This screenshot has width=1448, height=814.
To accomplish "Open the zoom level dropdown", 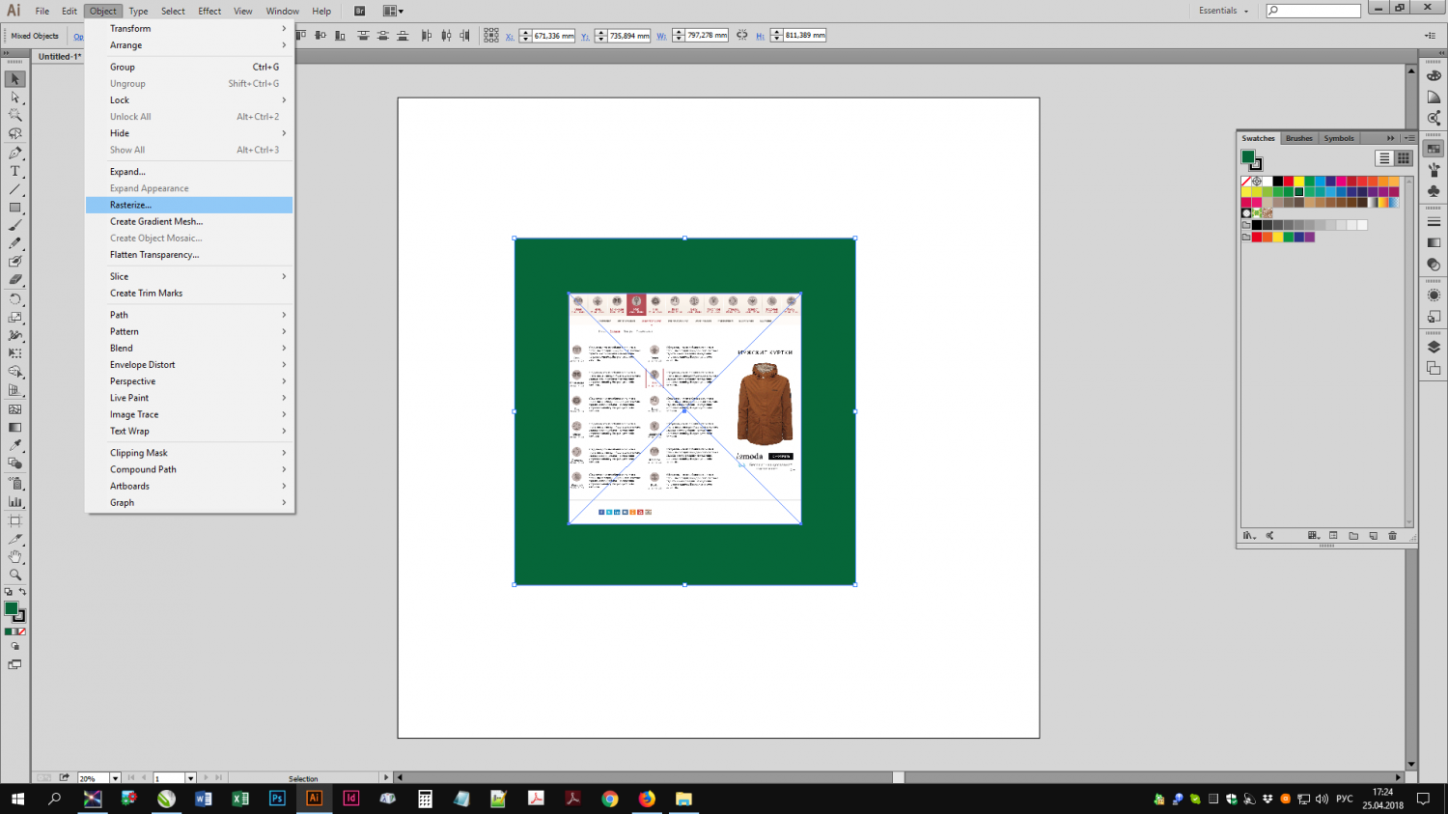I will coord(115,778).
